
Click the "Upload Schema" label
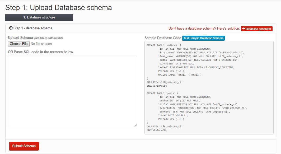click(x=20, y=38)
